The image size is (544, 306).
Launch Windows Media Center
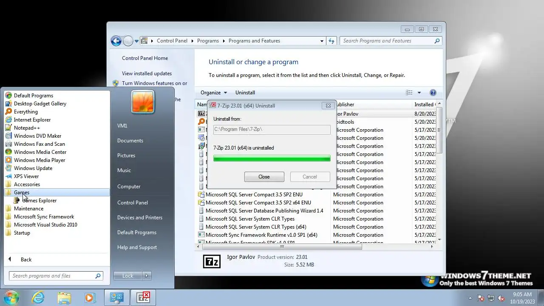pyautogui.click(x=40, y=152)
